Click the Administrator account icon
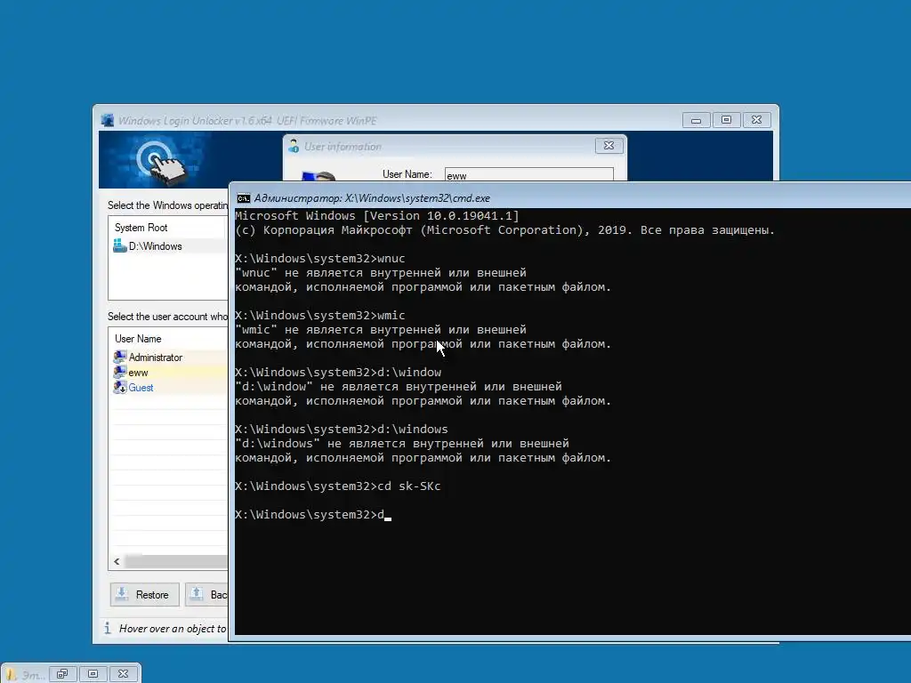The height and width of the screenshot is (683, 911). (120, 357)
